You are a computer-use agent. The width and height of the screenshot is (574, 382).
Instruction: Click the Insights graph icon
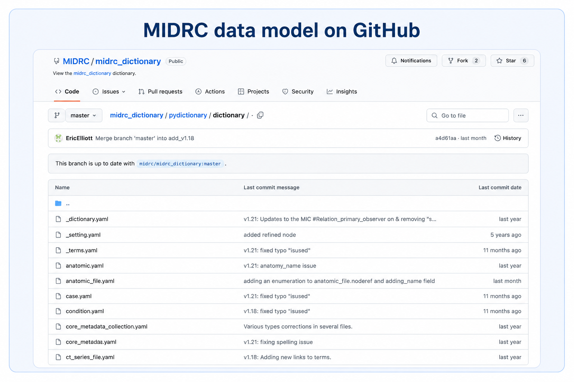330,91
